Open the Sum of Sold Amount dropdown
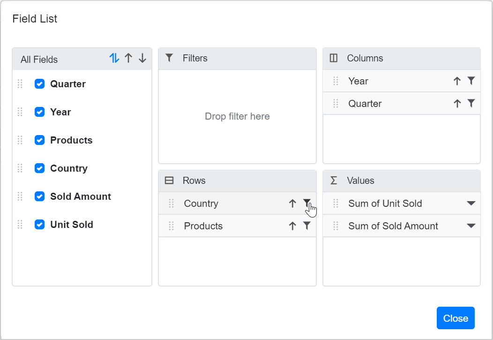 [472, 226]
